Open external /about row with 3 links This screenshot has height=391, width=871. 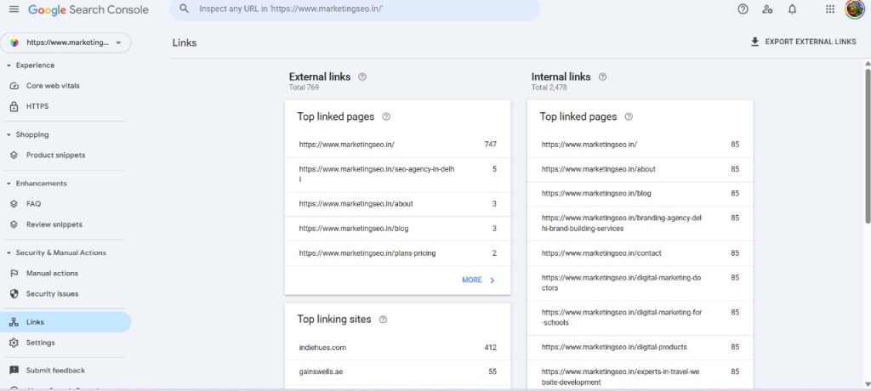[x=398, y=204]
